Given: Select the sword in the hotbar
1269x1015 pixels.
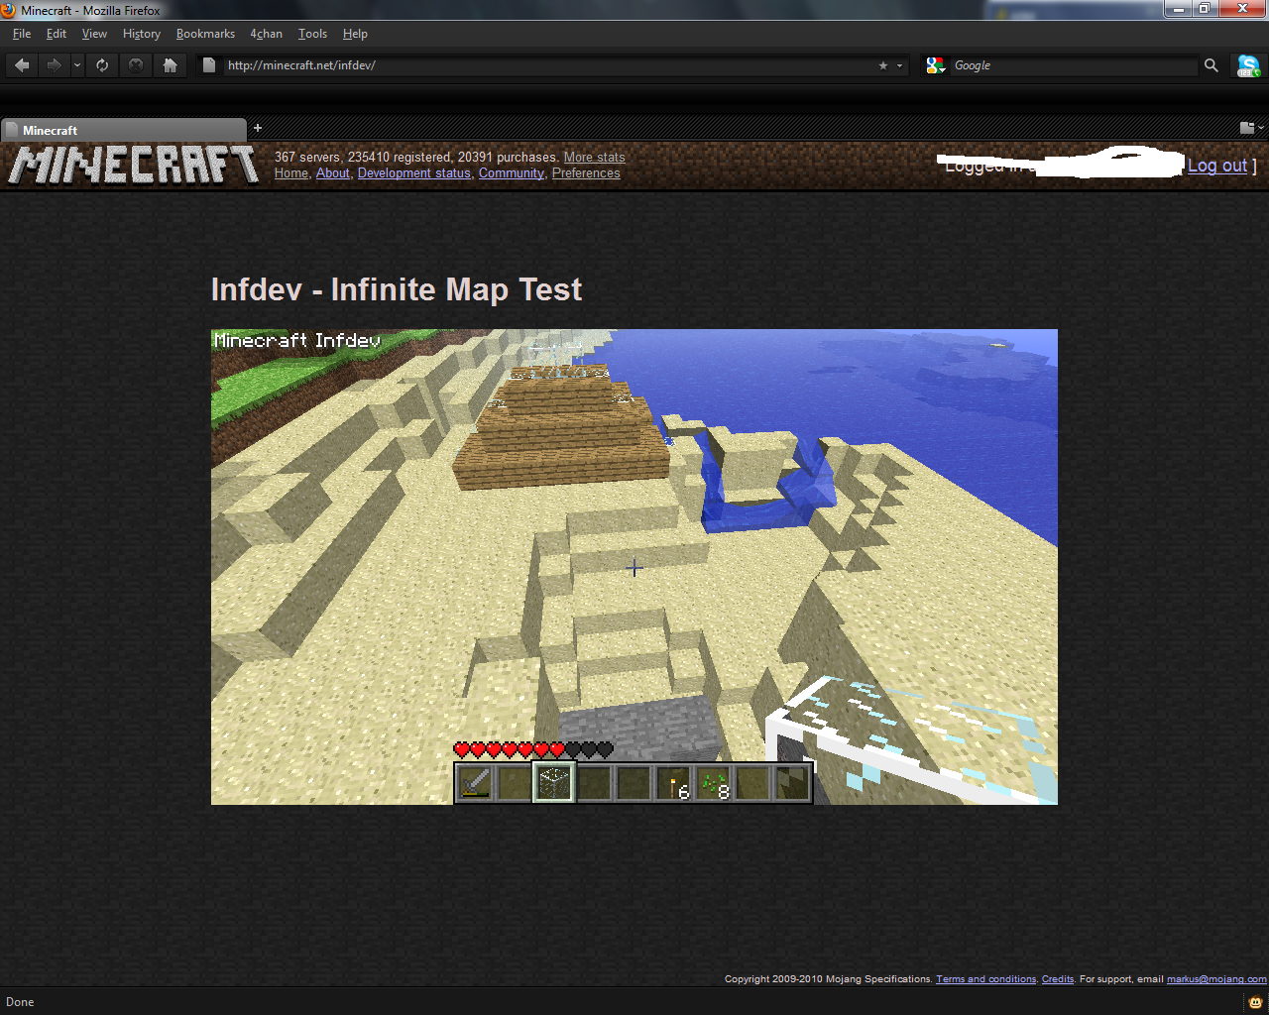Looking at the screenshot, I should point(475,783).
